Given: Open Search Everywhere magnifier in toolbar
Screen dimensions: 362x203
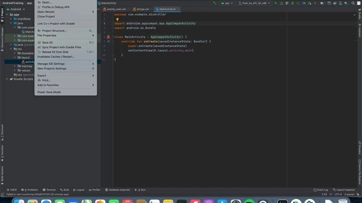Looking at the screenshot, I should click(x=353, y=3).
